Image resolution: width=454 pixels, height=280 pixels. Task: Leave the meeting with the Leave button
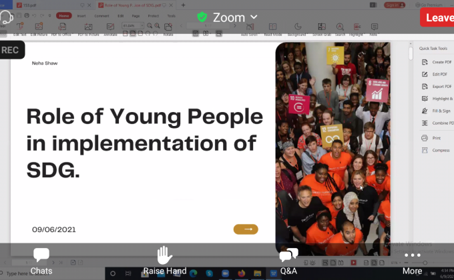click(437, 18)
